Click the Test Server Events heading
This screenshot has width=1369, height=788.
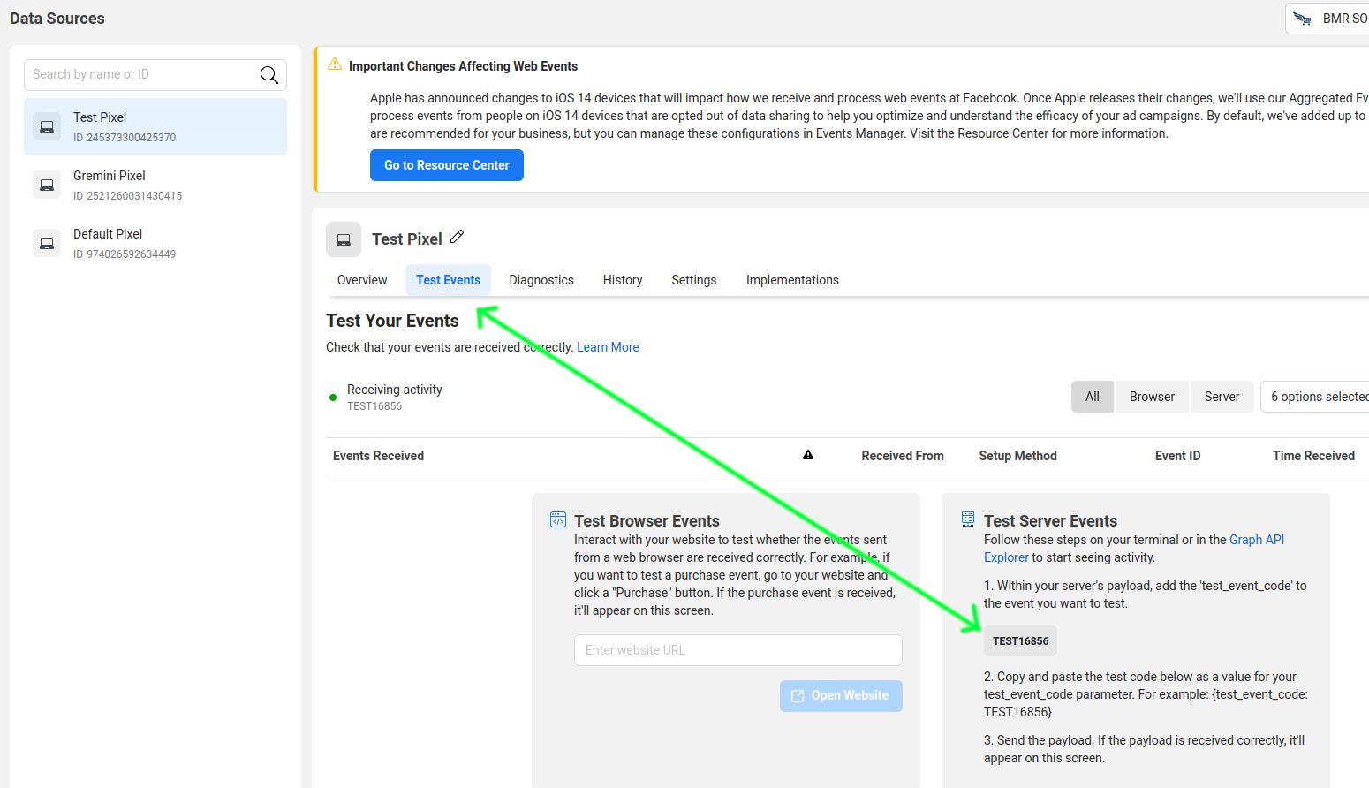click(x=1050, y=521)
